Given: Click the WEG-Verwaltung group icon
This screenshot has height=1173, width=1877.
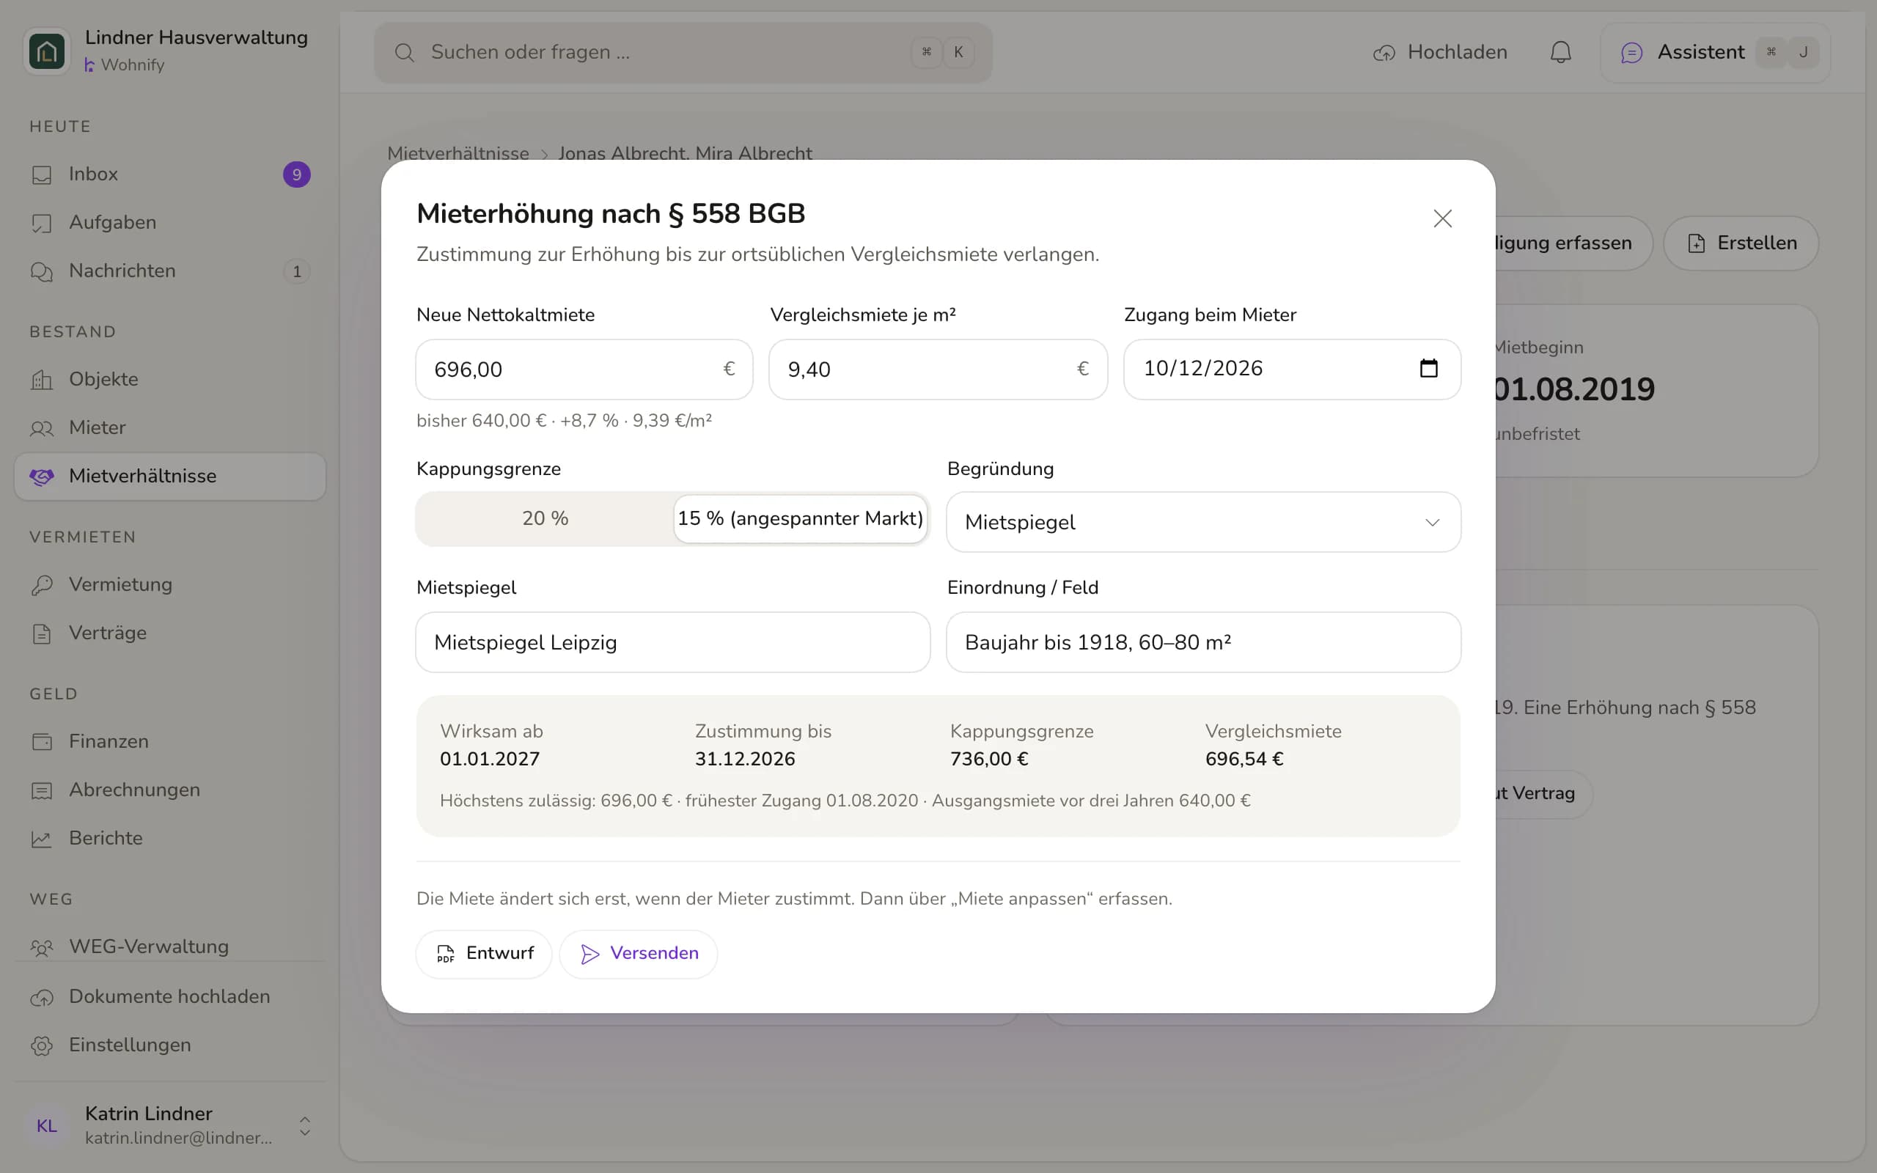Looking at the screenshot, I should 42,947.
